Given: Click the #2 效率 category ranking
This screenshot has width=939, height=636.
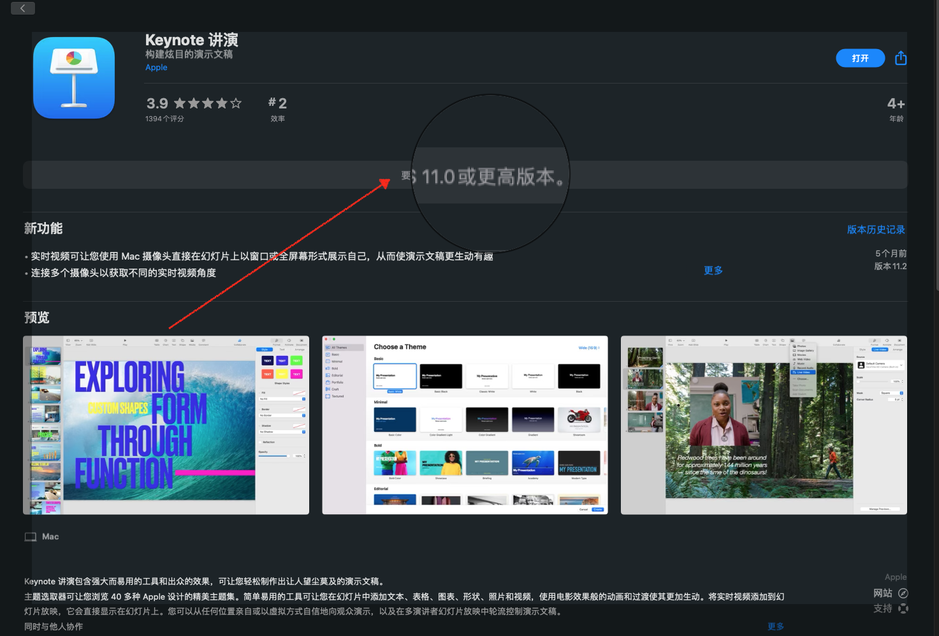Looking at the screenshot, I should 277,108.
